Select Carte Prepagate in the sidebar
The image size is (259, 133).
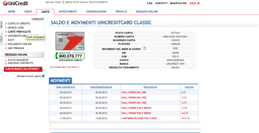[x=19, y=32]
